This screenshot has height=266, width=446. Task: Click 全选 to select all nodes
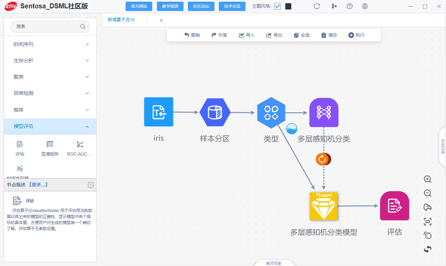(301, 35)
